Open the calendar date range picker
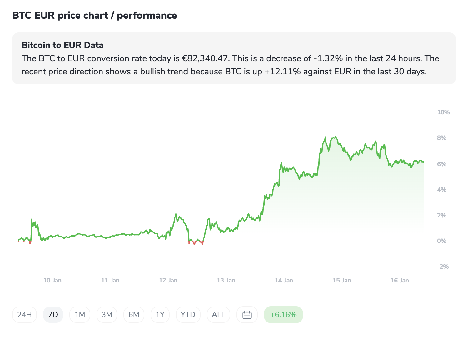The height and width of the screenshot is (340, 463). (247, 315)
